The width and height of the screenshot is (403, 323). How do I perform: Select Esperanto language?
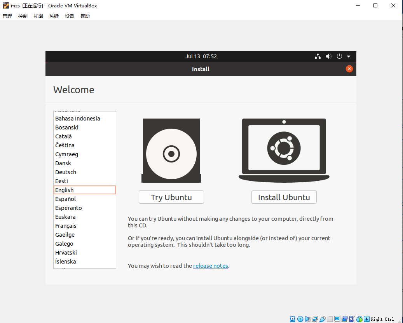(x=85, y=208)
